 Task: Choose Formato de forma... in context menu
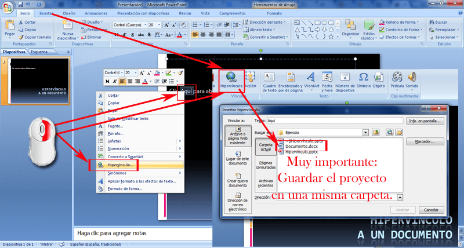pyautogui.click(x=140, y=188)
